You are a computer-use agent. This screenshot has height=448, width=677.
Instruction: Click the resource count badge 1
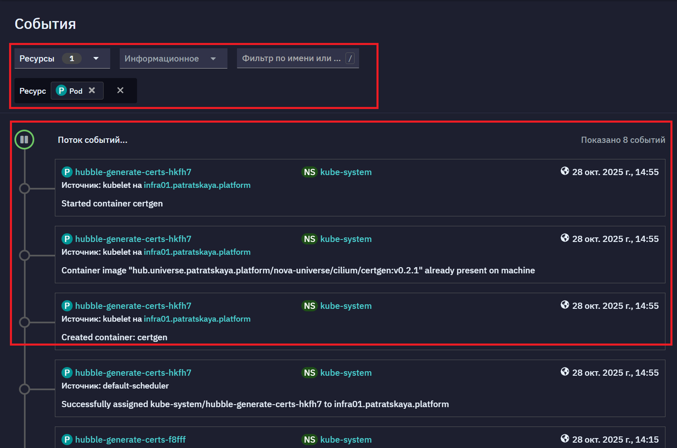(x=72, y=59)
